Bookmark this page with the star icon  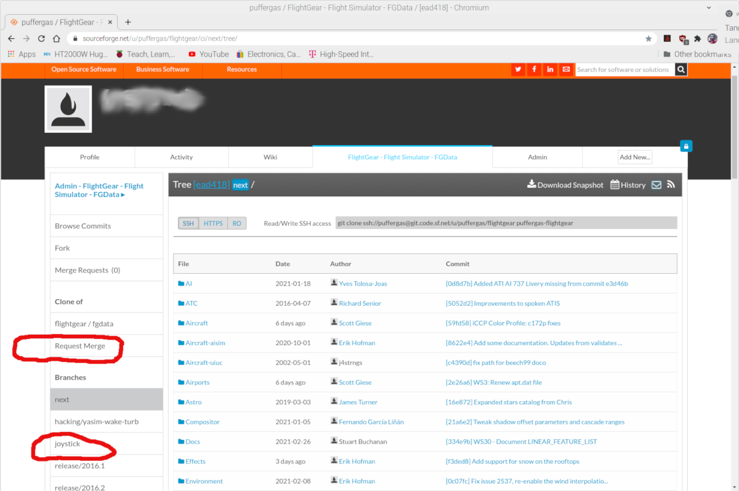(x=648, y=38)
